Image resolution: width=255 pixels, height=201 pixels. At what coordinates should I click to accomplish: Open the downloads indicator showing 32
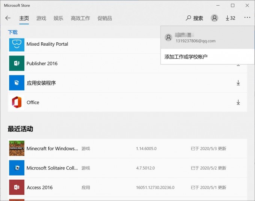click(231, 18)
